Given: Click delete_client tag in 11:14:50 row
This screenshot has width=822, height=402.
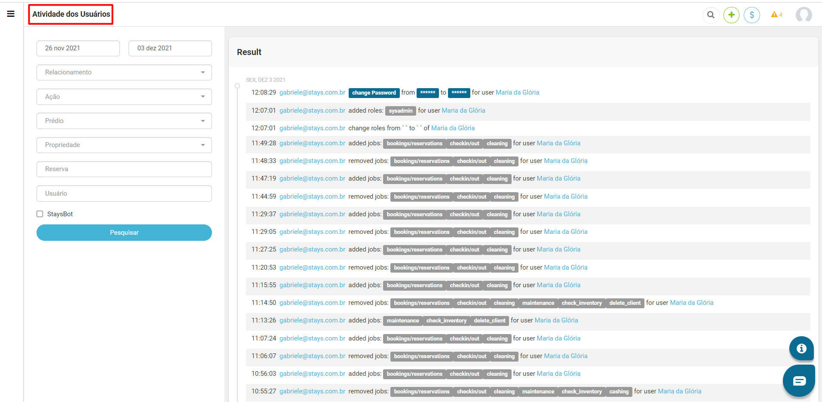Looking at the screenshot, I should 625,303.
